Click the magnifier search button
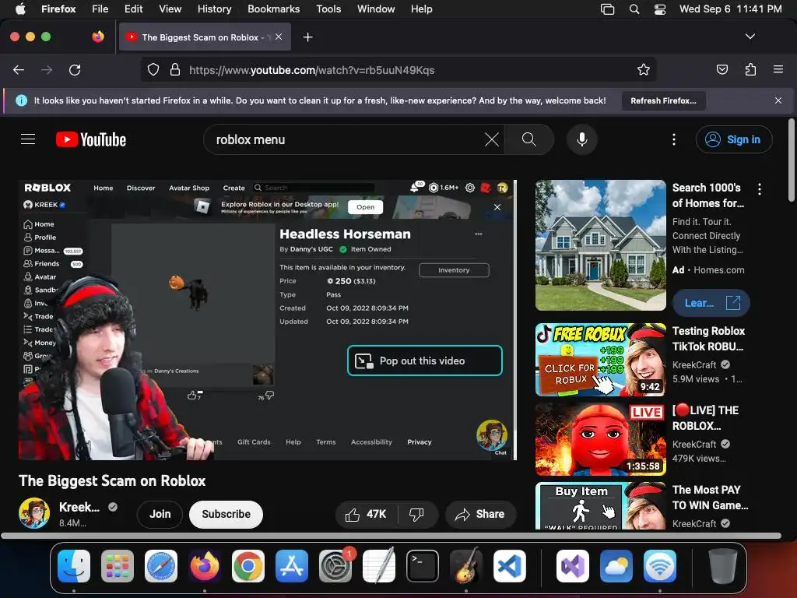This screenshot has height=598, width=797. pyautogui.click(x=528, y=139)
